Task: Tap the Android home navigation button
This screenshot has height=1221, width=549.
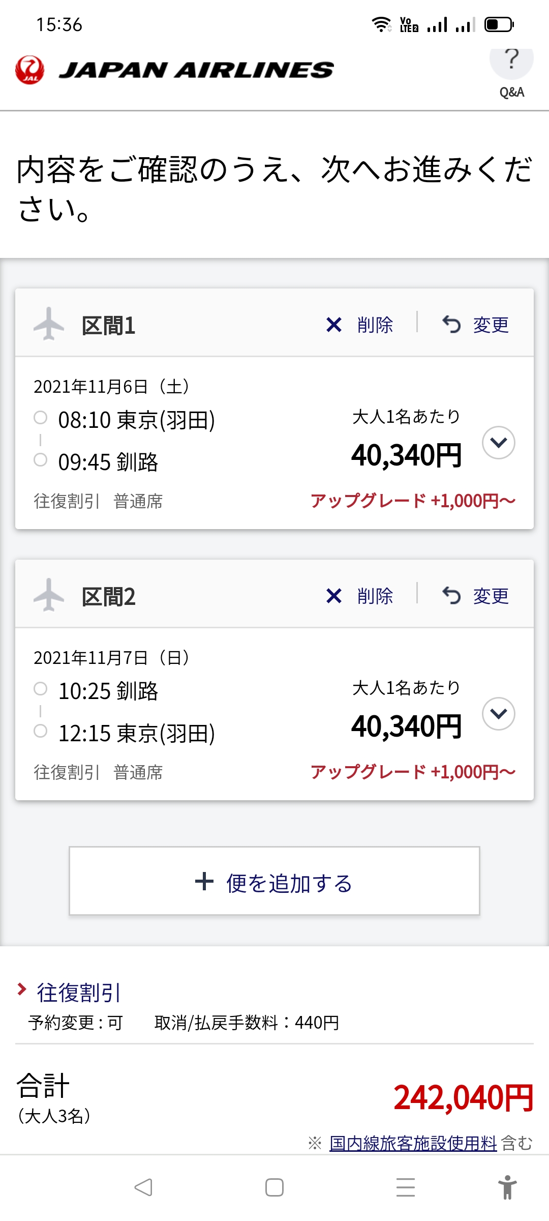Action: [274, 1187]
